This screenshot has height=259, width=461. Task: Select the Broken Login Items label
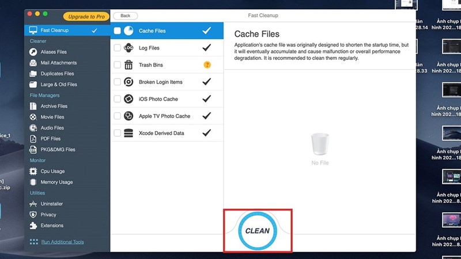tap(161, 82)
